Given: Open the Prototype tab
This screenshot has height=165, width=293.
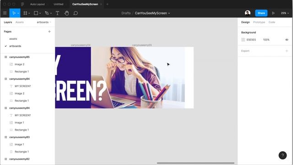Looking at the screenshot, I should coord(259,22).
